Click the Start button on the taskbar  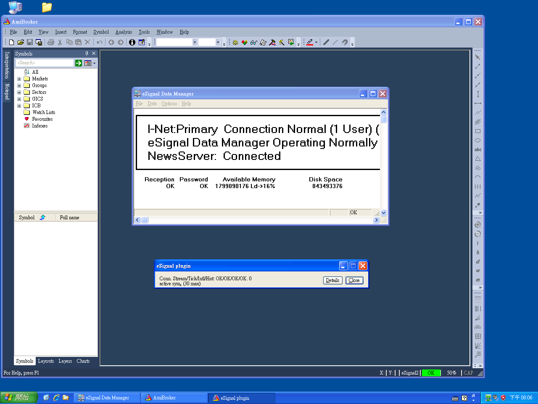pos(19,397)
